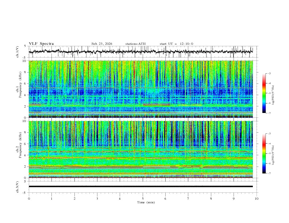Click the ch.1 frequency tick "8"
Viewport: 289px width, 223px height.
(x=25, y=72)
